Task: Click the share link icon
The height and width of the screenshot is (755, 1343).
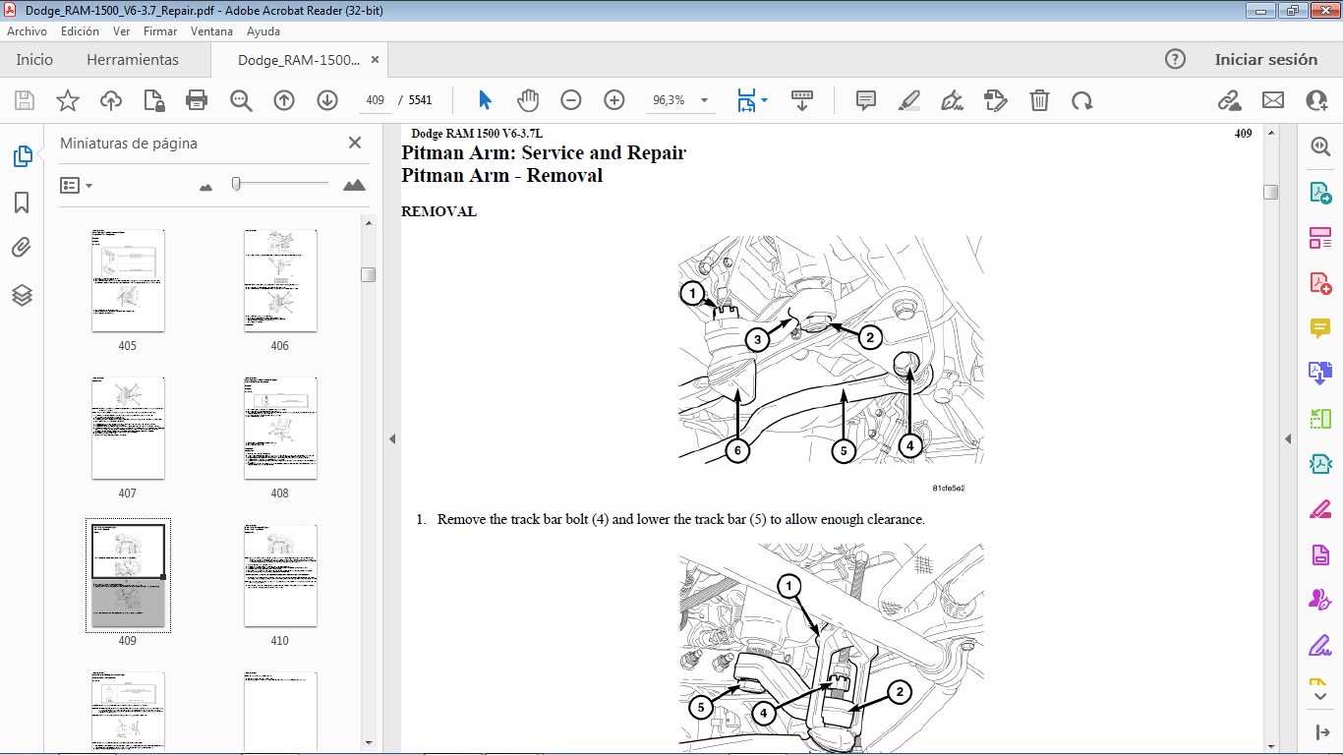Action: [x=1229, y=100]
